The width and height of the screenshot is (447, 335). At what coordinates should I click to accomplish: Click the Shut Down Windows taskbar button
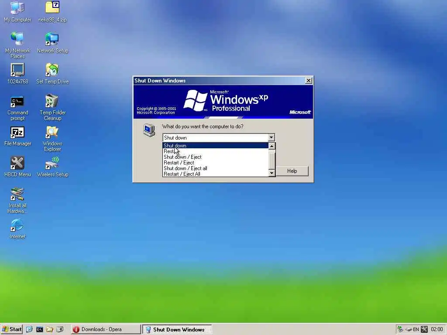click(x=177, y=329)
